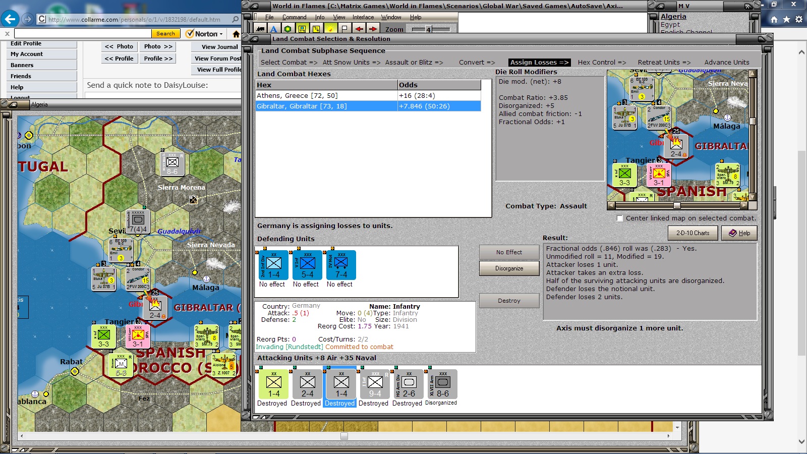
Task: Click the red right arrow toolbar icon
Action: point(373,29)
